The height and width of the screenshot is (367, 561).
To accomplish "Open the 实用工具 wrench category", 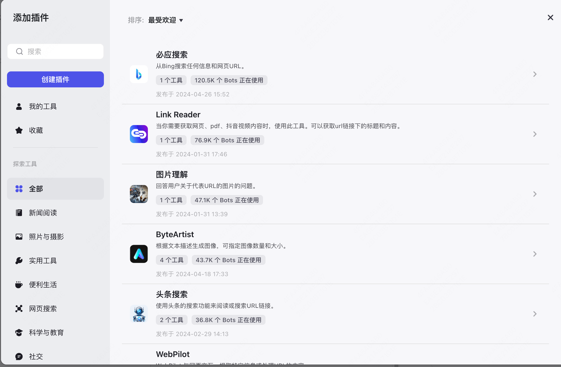I will (43, 261).
